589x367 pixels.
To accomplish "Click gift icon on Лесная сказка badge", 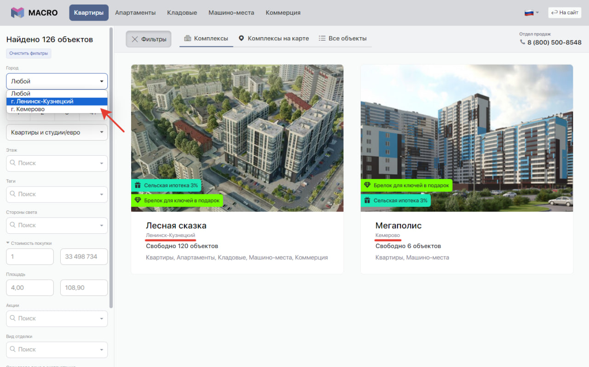I will (x=138, y=186).
